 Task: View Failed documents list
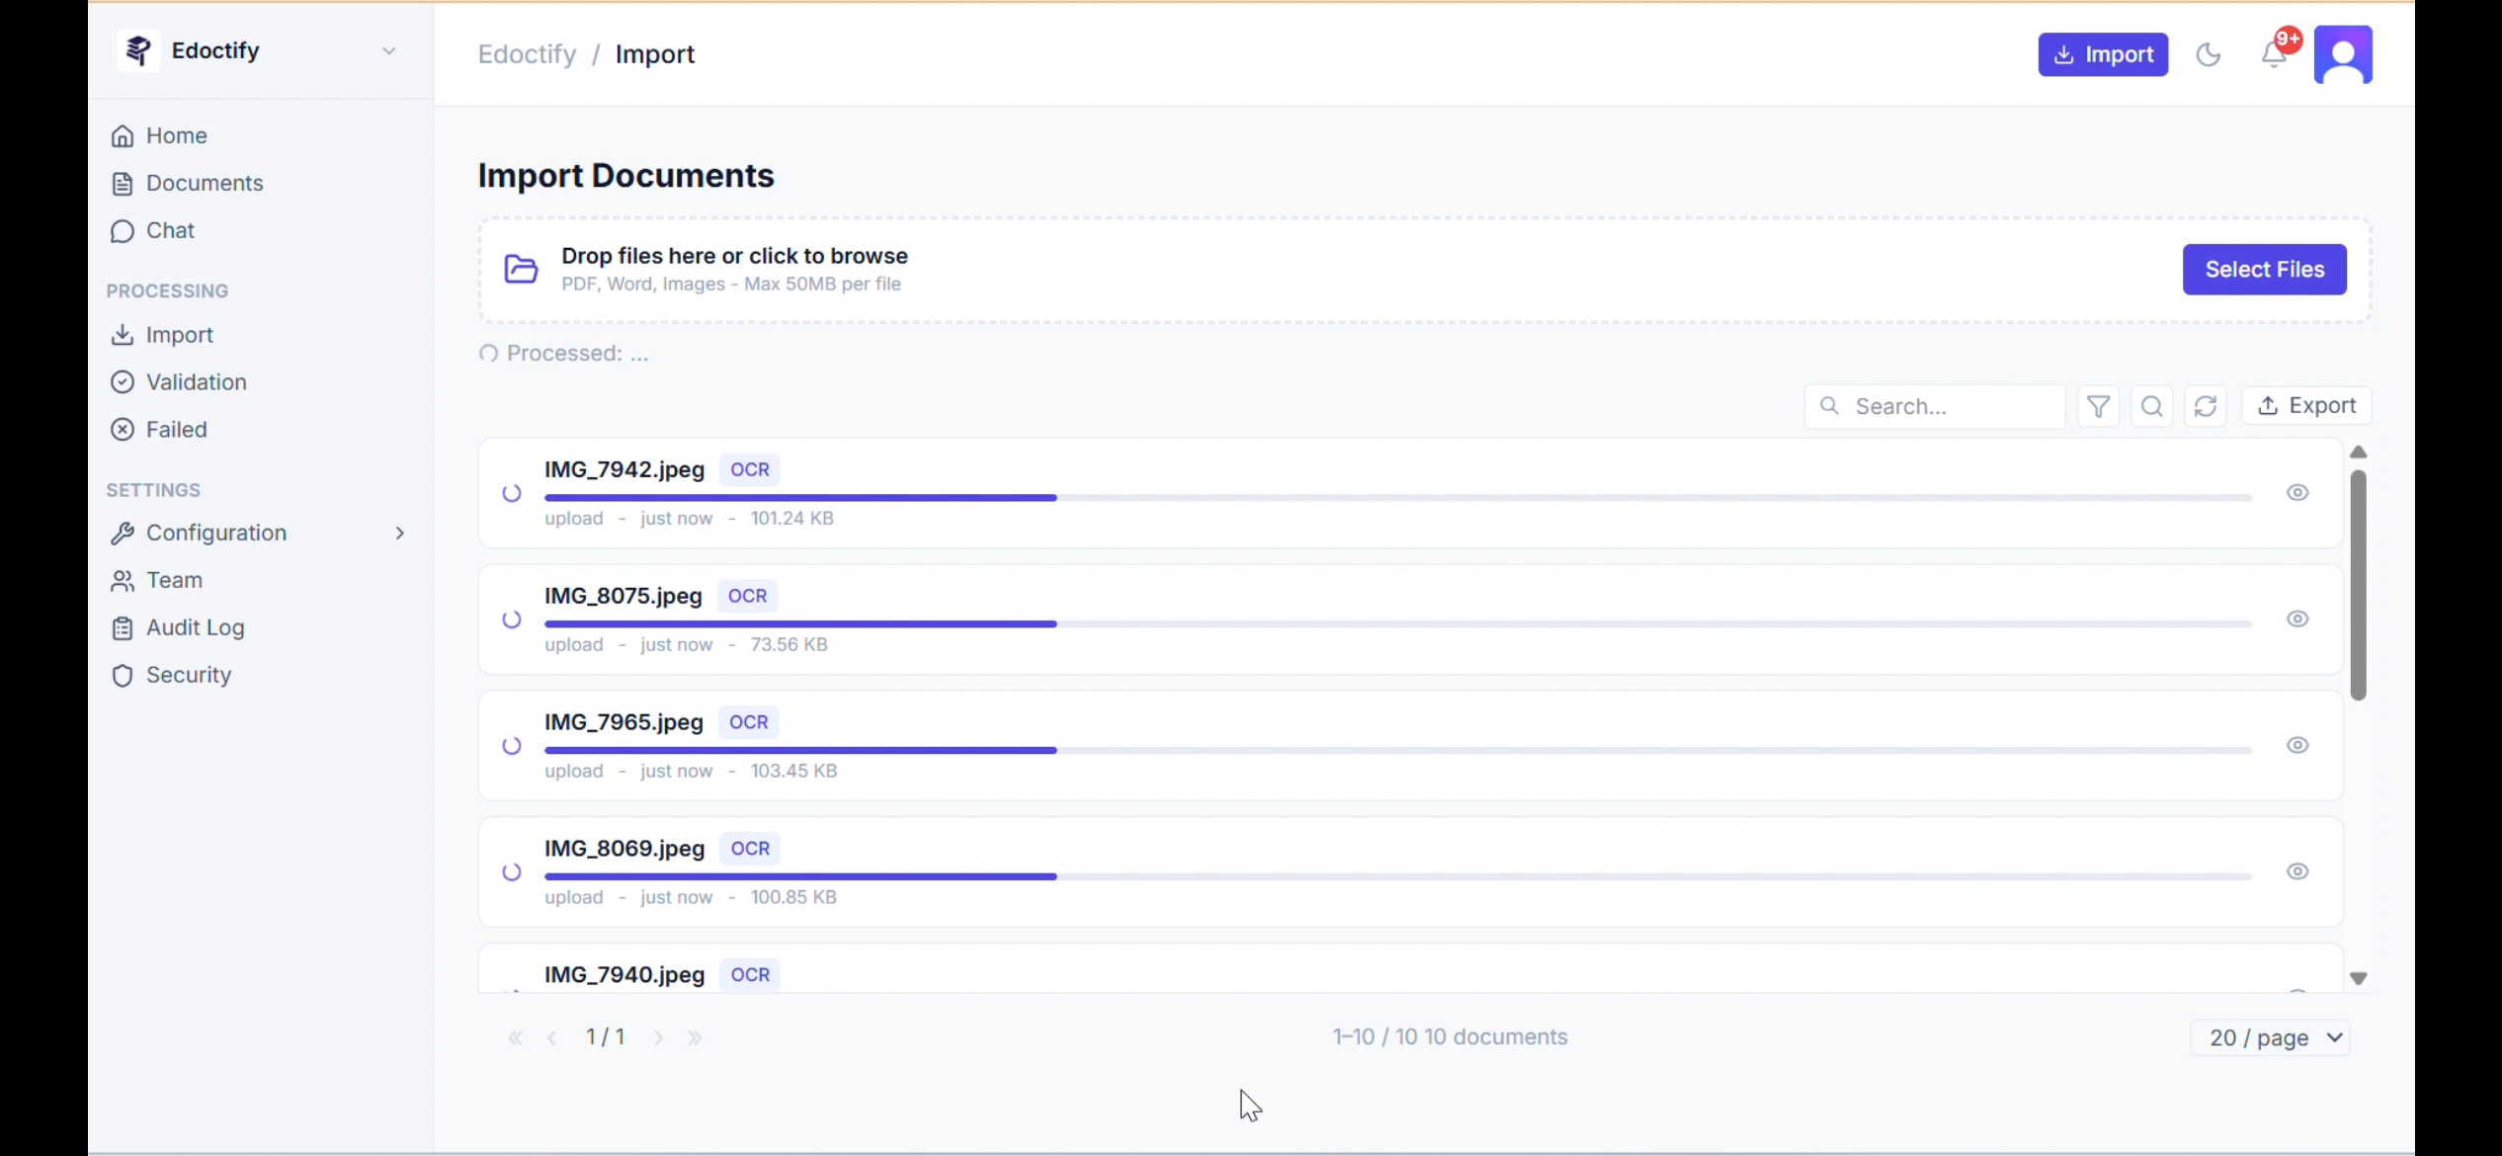click(176, 429)
